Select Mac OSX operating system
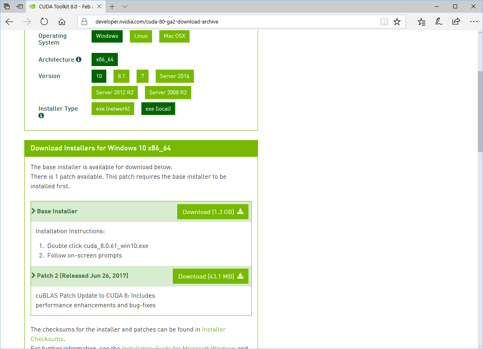Viewport: 483px width, 349px height. click(174, 36)
